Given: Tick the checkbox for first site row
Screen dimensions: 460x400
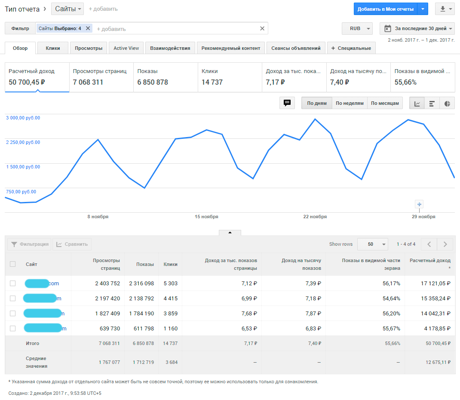Looking at the screenshot, I should (x=13, y=283).
